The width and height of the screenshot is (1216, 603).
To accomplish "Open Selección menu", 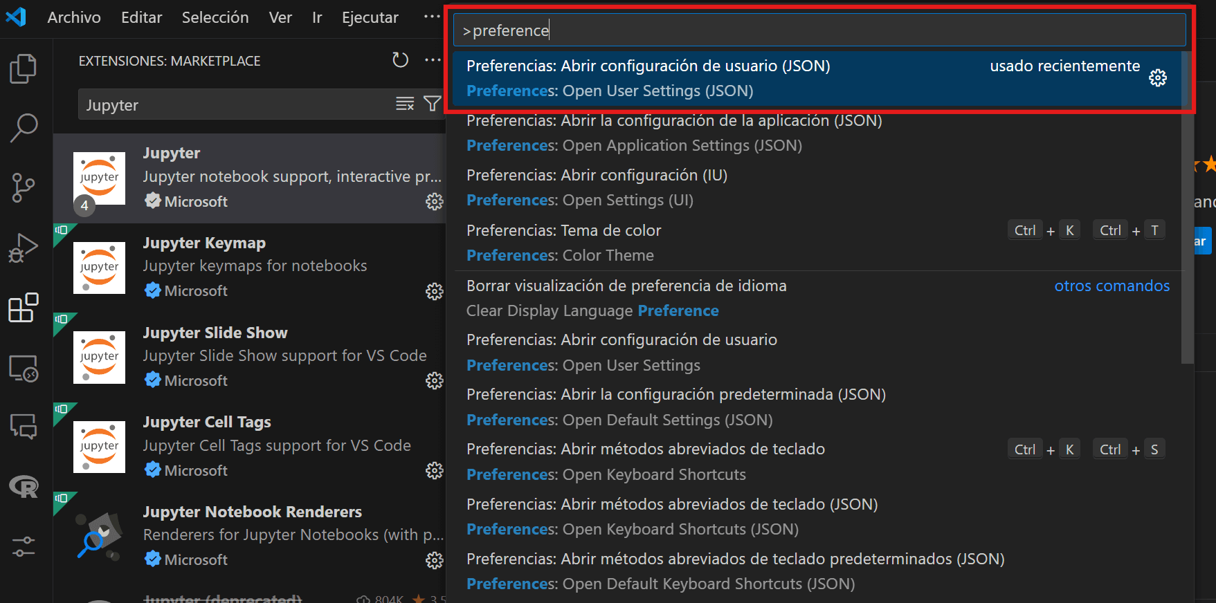I will click(215, 17).
